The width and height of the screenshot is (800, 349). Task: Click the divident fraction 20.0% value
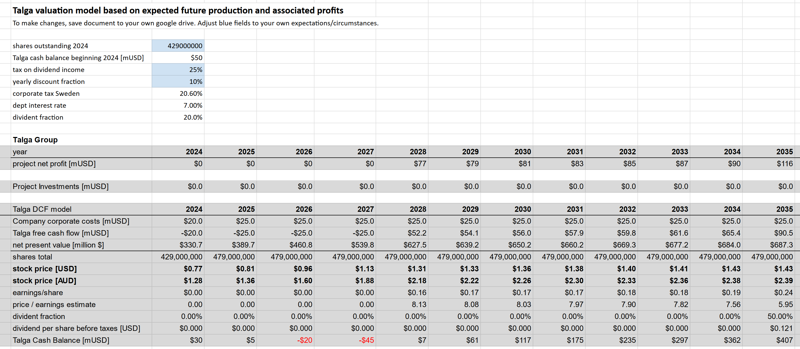click(178, 117)
